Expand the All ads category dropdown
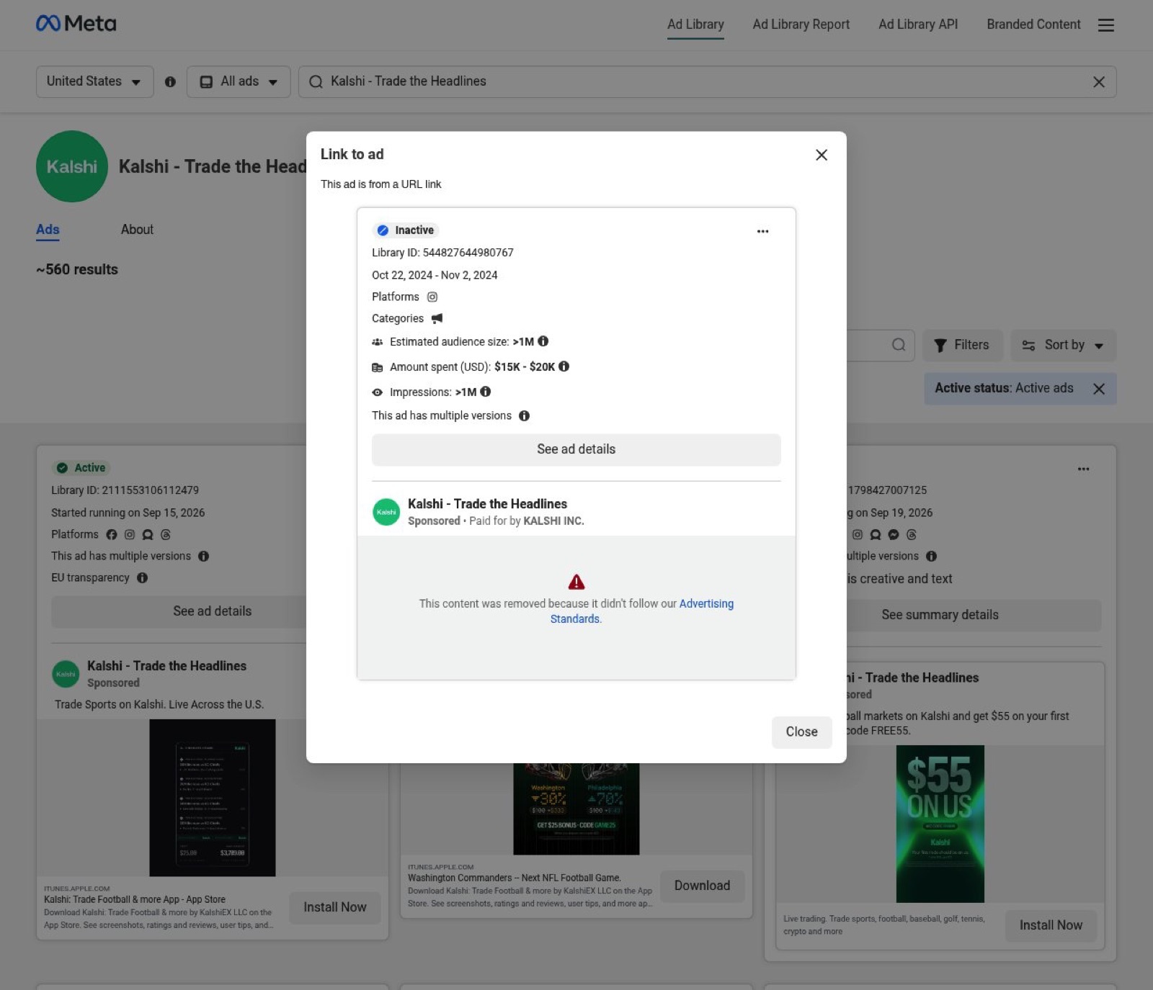 point(239,81)
